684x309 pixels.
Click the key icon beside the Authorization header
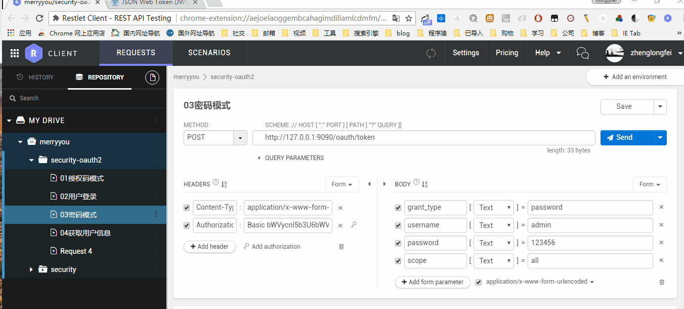[354, 225]
